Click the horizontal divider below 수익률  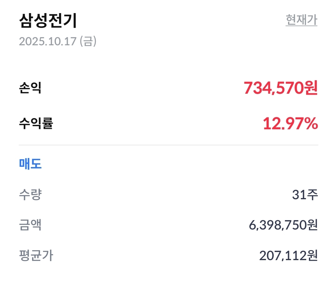(169, 145)
